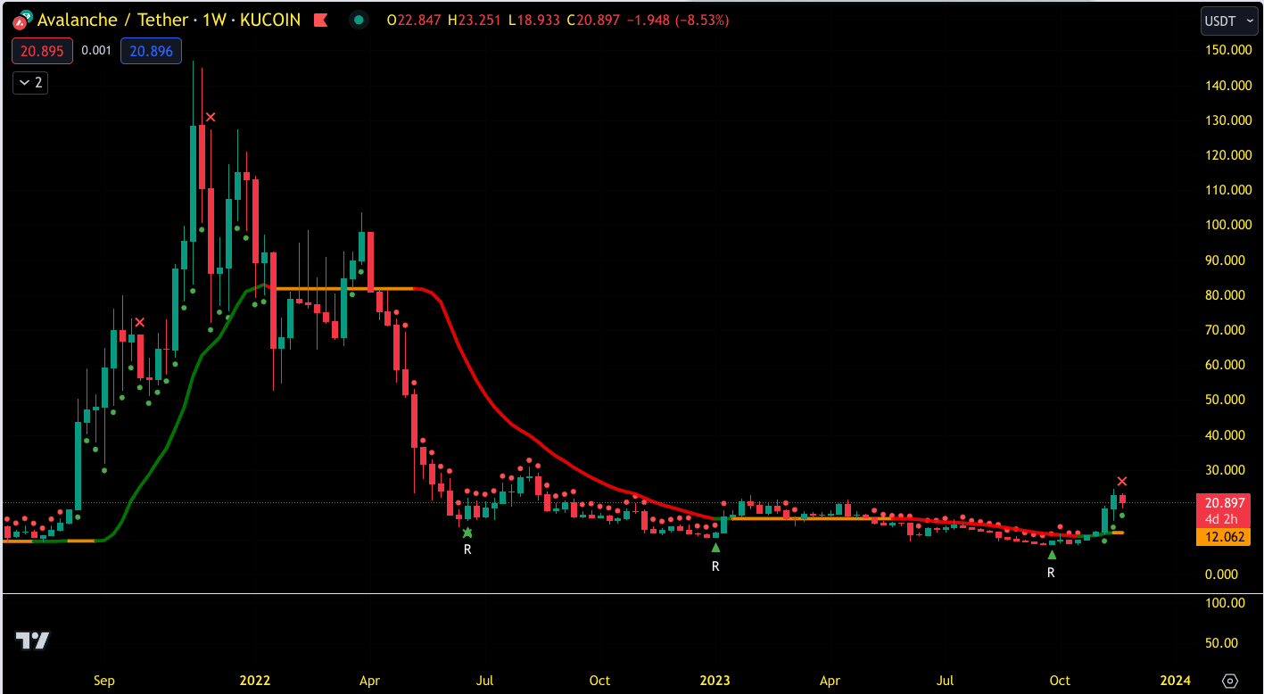The width and height of the screenshot is (1264, 694).
Task: Click the 2022 label on the time axis
Action: click(x=255, y=681)
